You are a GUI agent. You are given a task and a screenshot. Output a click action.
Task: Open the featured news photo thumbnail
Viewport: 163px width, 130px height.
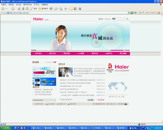[66, 72]
